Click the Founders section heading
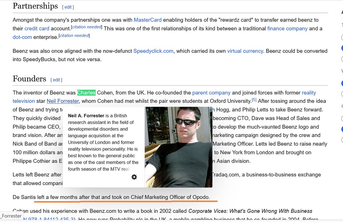The height and width of the screenshot is (222, 343). point(29,79)
